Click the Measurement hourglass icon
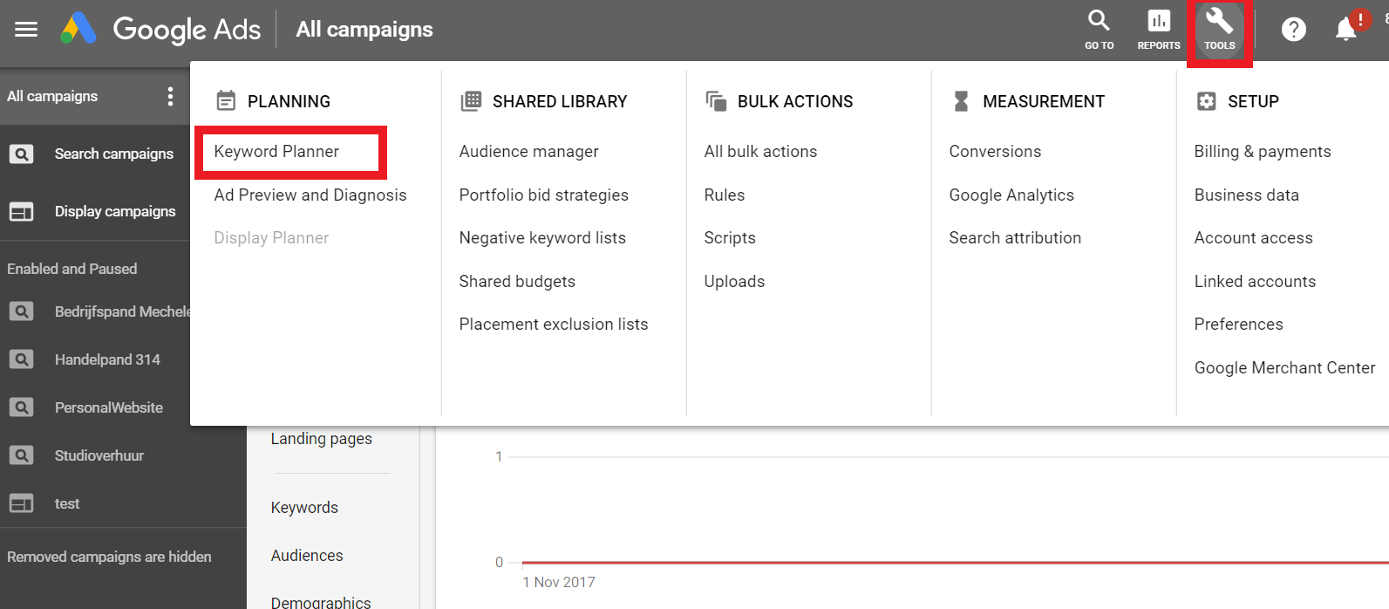This screenshot has width=1389, height=609. pyautogui.click(x=961, y=101)
